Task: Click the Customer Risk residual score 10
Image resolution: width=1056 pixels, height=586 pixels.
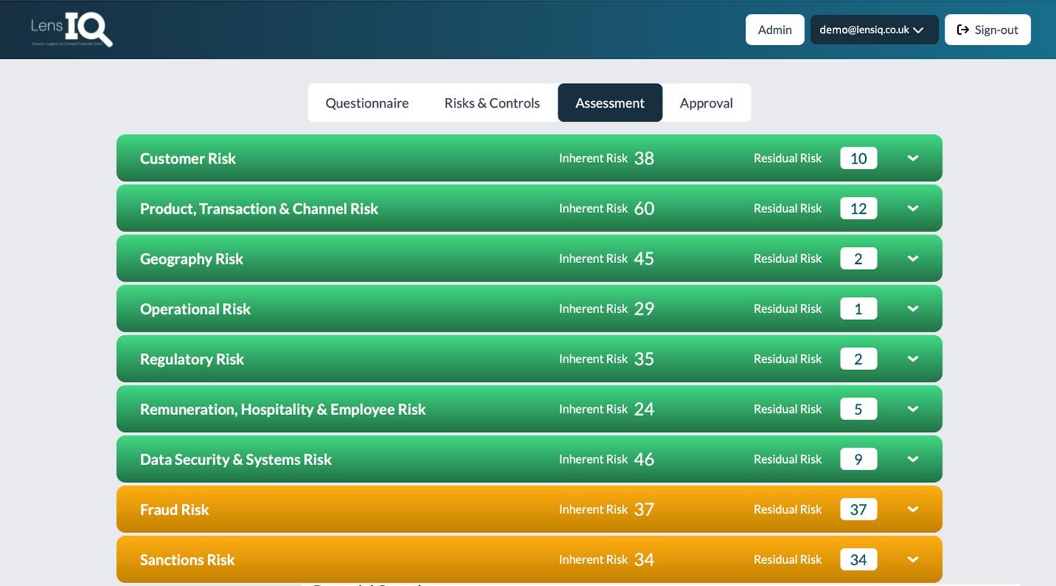Action: [859, 158]
